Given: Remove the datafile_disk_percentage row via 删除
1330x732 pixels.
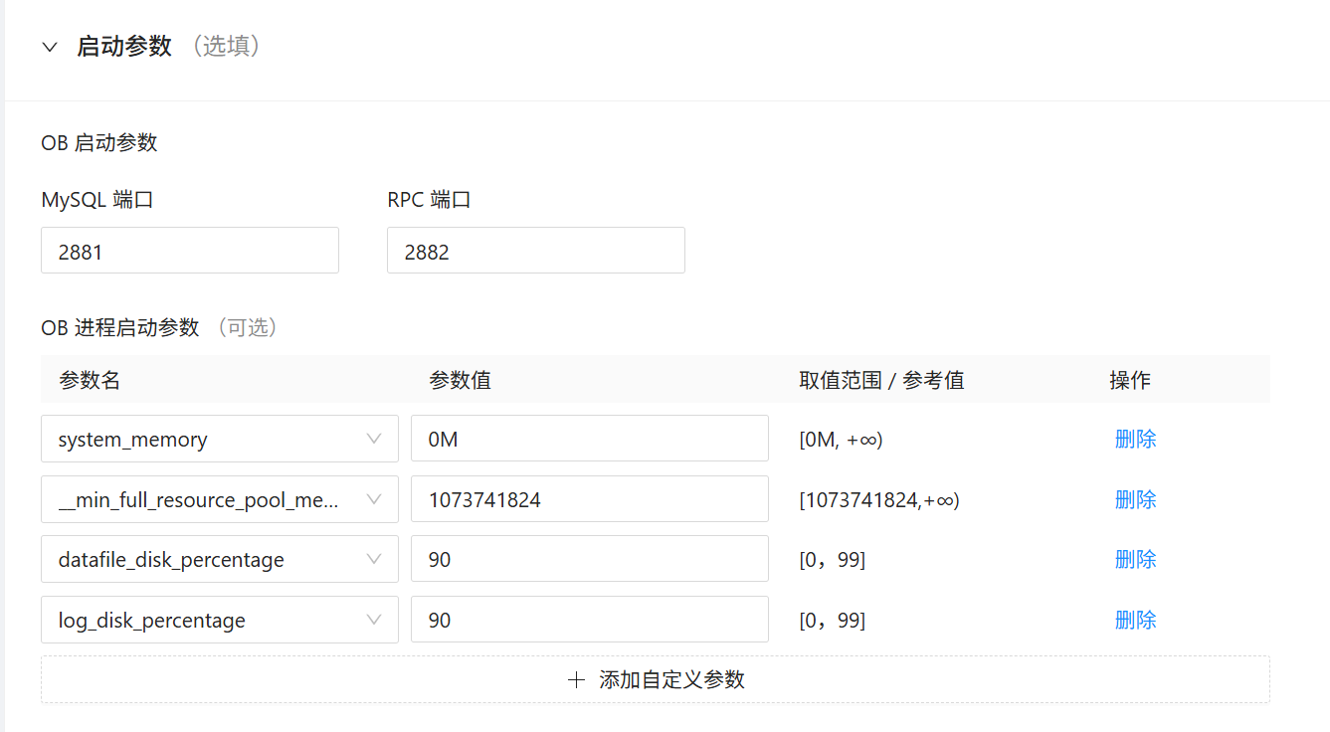Looking at the screenshot, I should pos(1135,559).
